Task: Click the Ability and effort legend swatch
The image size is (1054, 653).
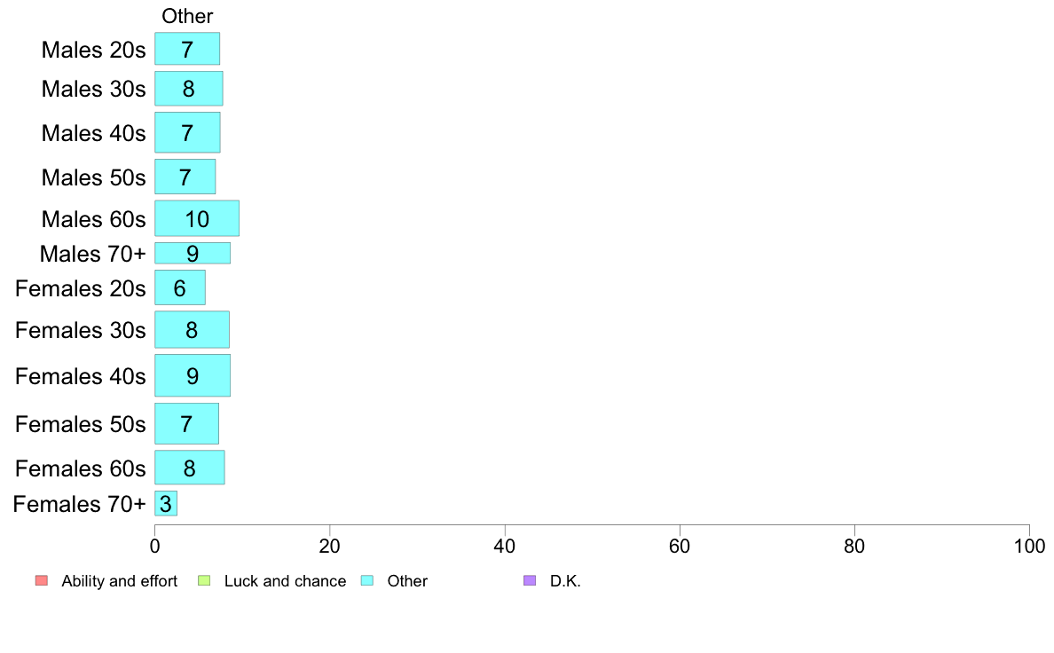Action: (42, 580)
